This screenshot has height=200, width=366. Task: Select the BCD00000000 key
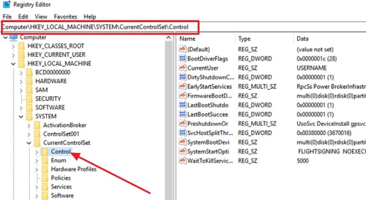click(53, 72)
